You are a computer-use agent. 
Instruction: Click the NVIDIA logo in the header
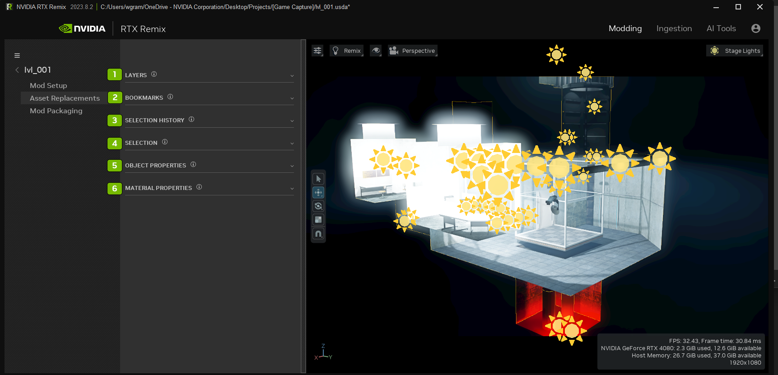click(82, 28)
